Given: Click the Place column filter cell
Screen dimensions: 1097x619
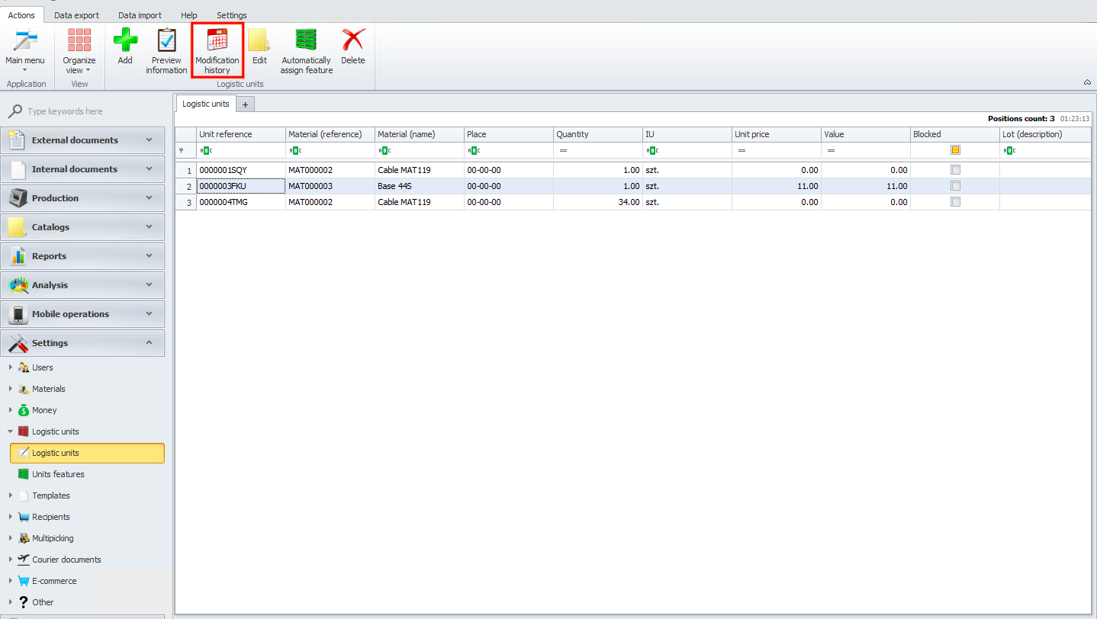Looking at the screenshot, I should (508, 150).
